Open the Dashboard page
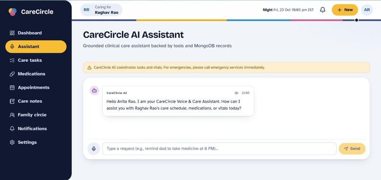The width and height of the screenshot is (381, 180). 36,33
